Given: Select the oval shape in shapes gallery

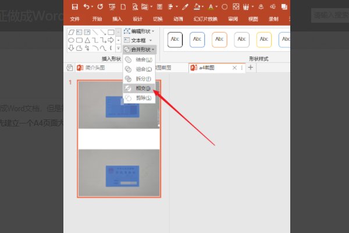Looking at the screenshot, I should tap(71, 40).
